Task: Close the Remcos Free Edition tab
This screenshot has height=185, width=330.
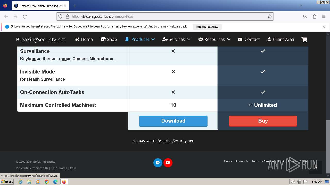Action: point(65,6)
